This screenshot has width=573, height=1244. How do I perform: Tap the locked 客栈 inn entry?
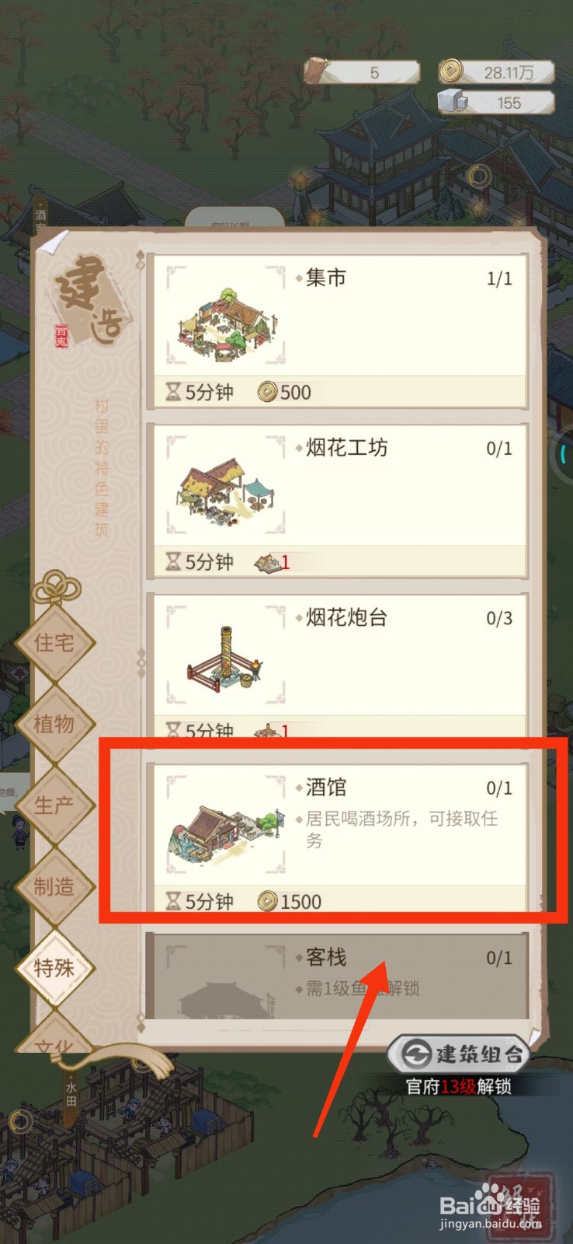click(x=338, y=976)
